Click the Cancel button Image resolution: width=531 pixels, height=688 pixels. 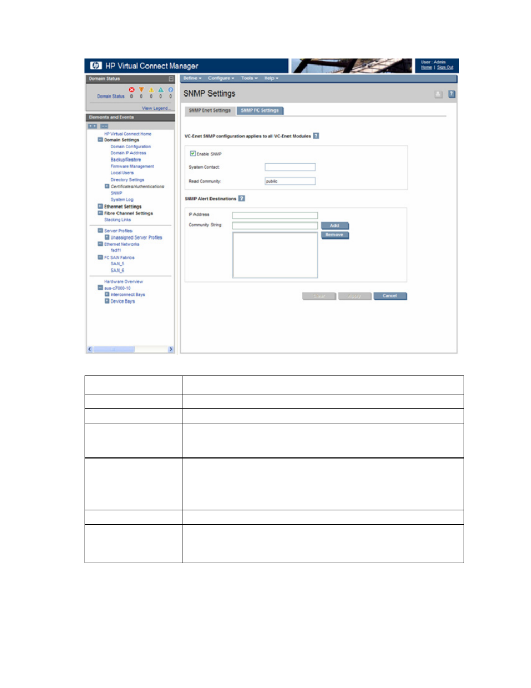[390, 296]
